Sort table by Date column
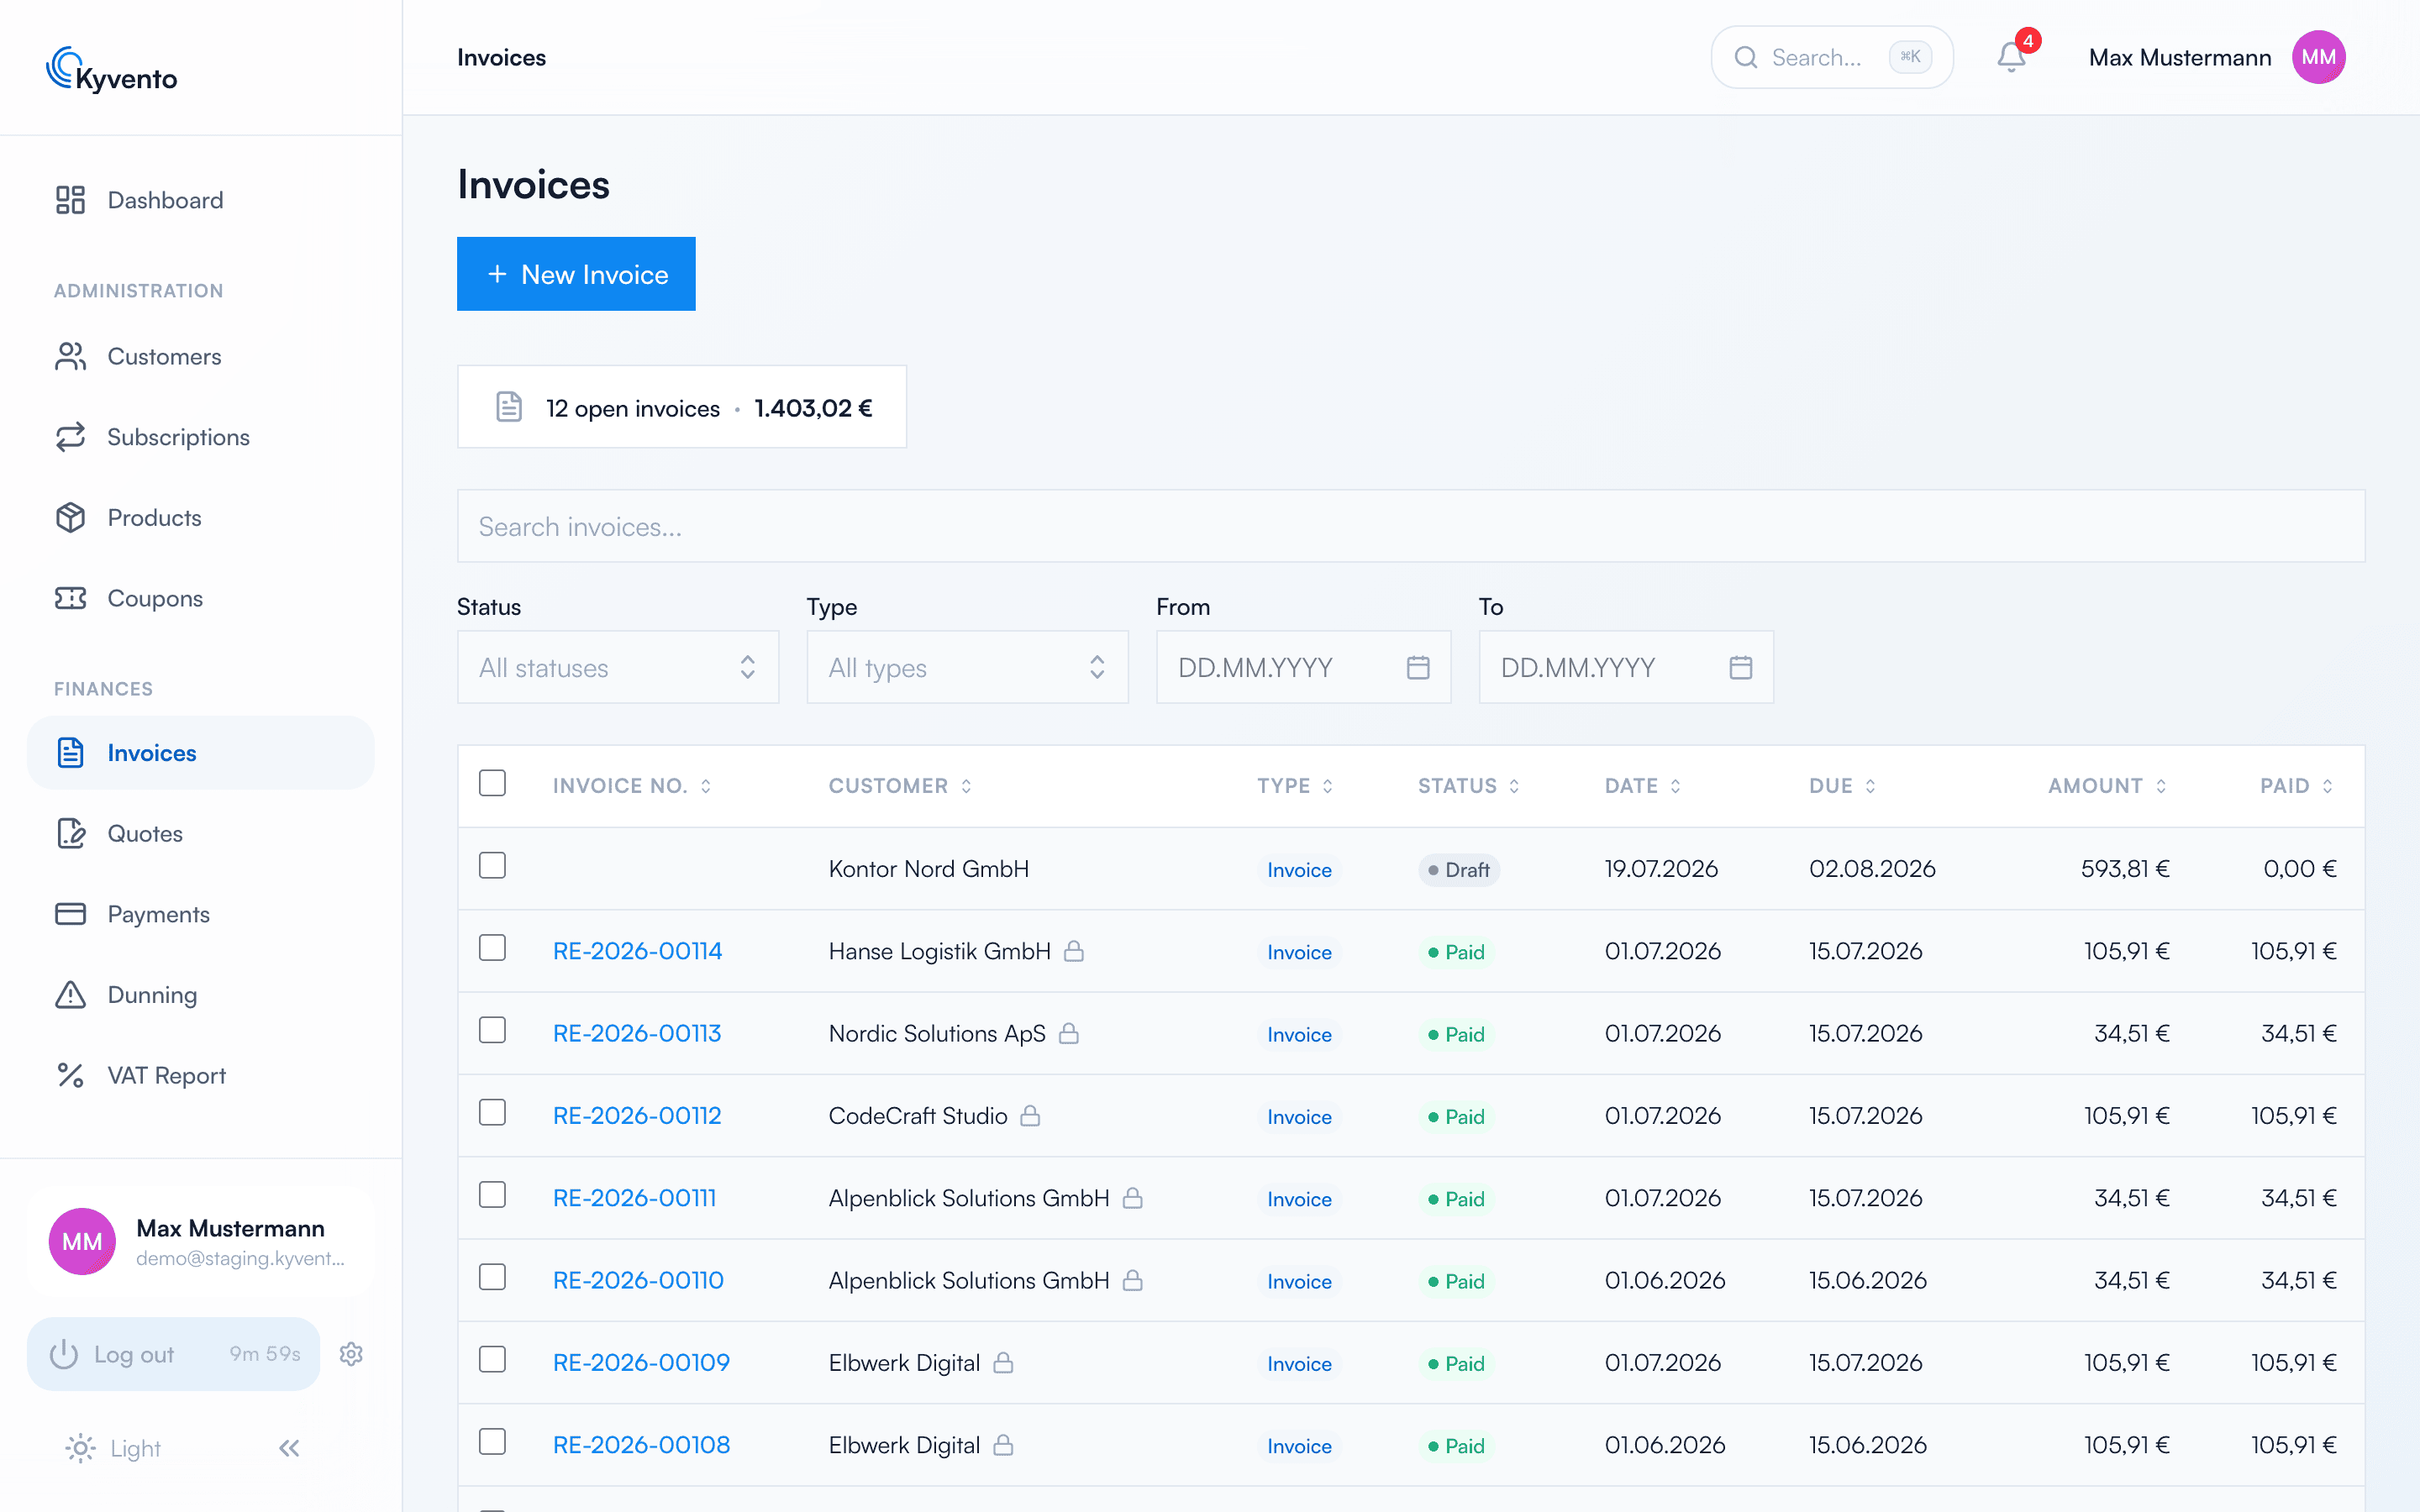This screenshot has width=2420, height=1512. pyautogui.click(x=1643, y=786)
